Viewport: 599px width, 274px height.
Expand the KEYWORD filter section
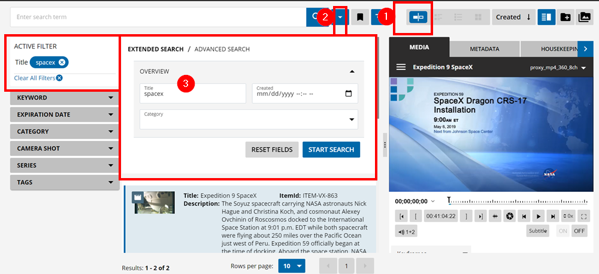tap(65, 98)
